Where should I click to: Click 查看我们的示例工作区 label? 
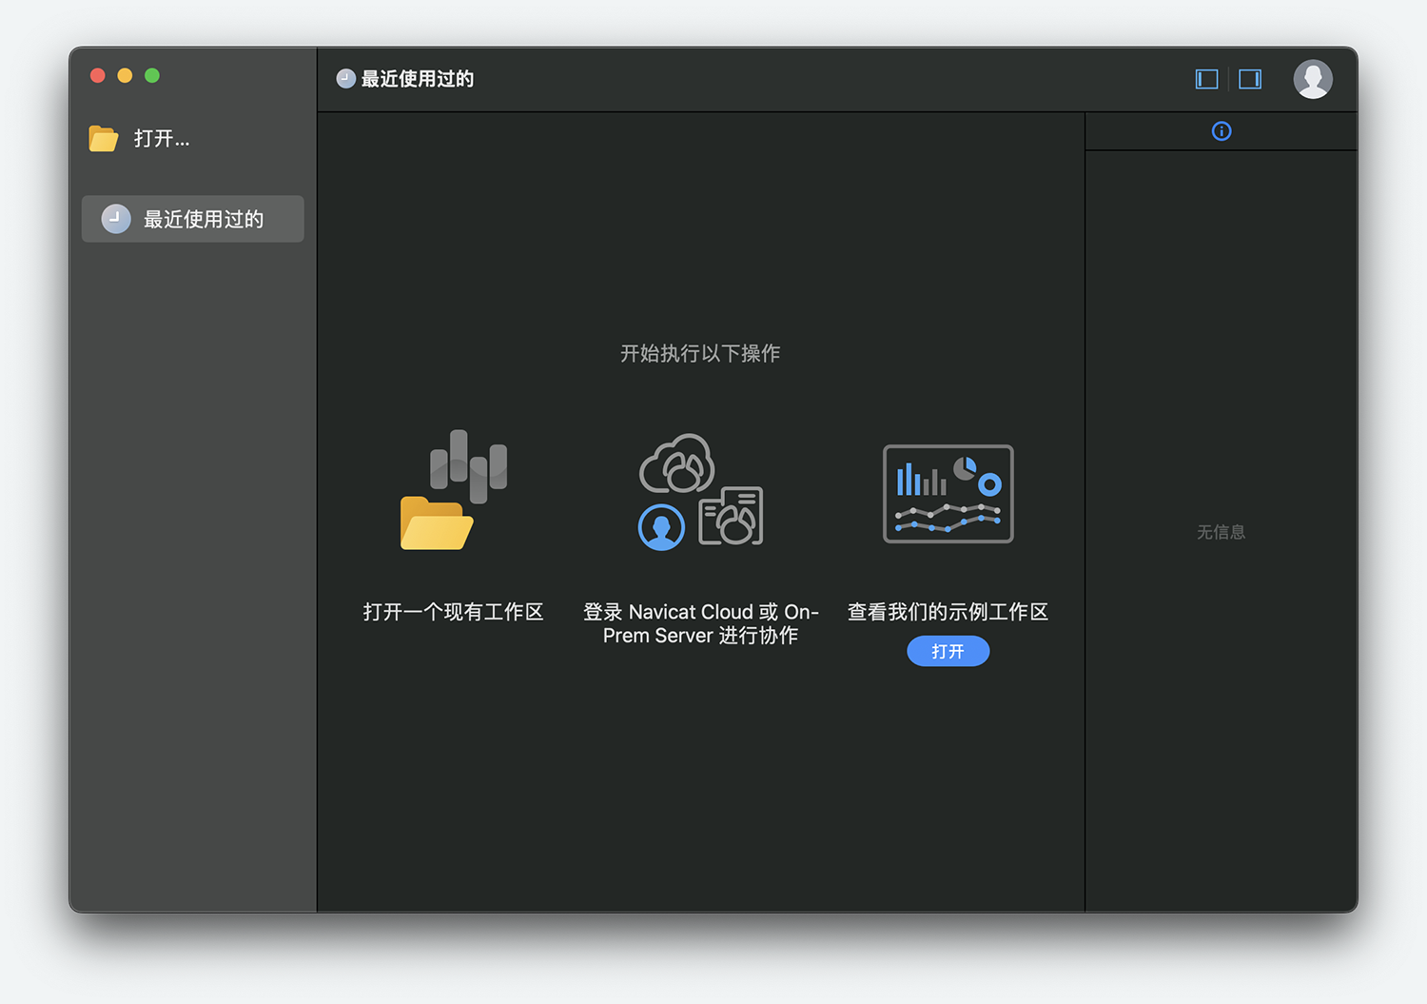coord(948,612)
